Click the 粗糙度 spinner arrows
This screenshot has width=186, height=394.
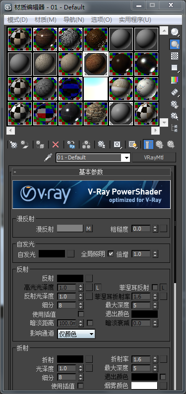coord(155,229)
